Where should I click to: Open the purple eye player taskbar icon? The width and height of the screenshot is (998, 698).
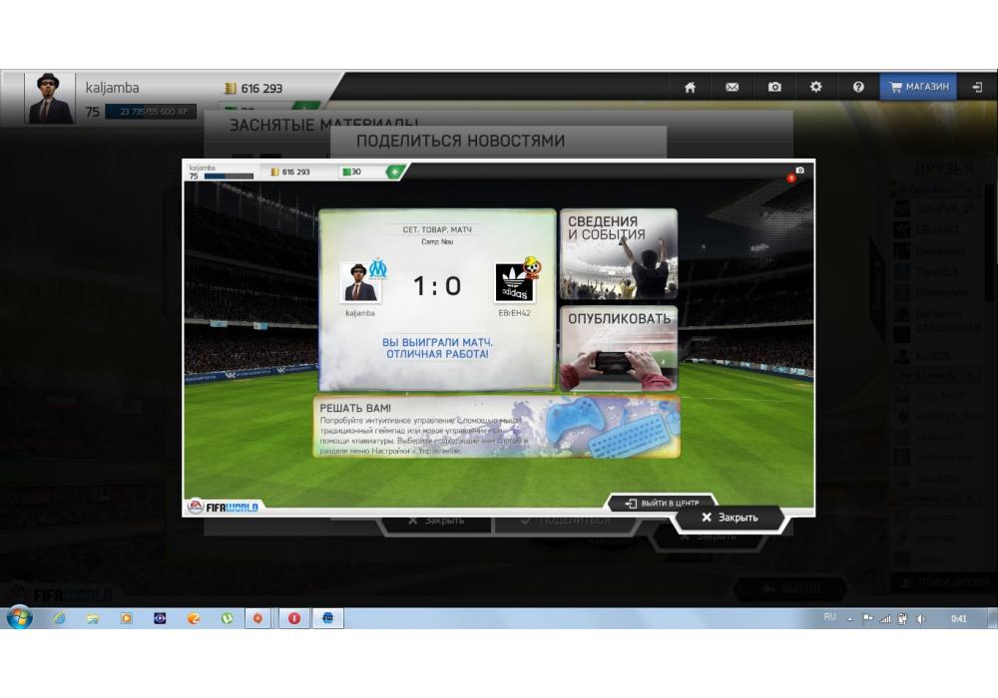[x=160, y=618]
